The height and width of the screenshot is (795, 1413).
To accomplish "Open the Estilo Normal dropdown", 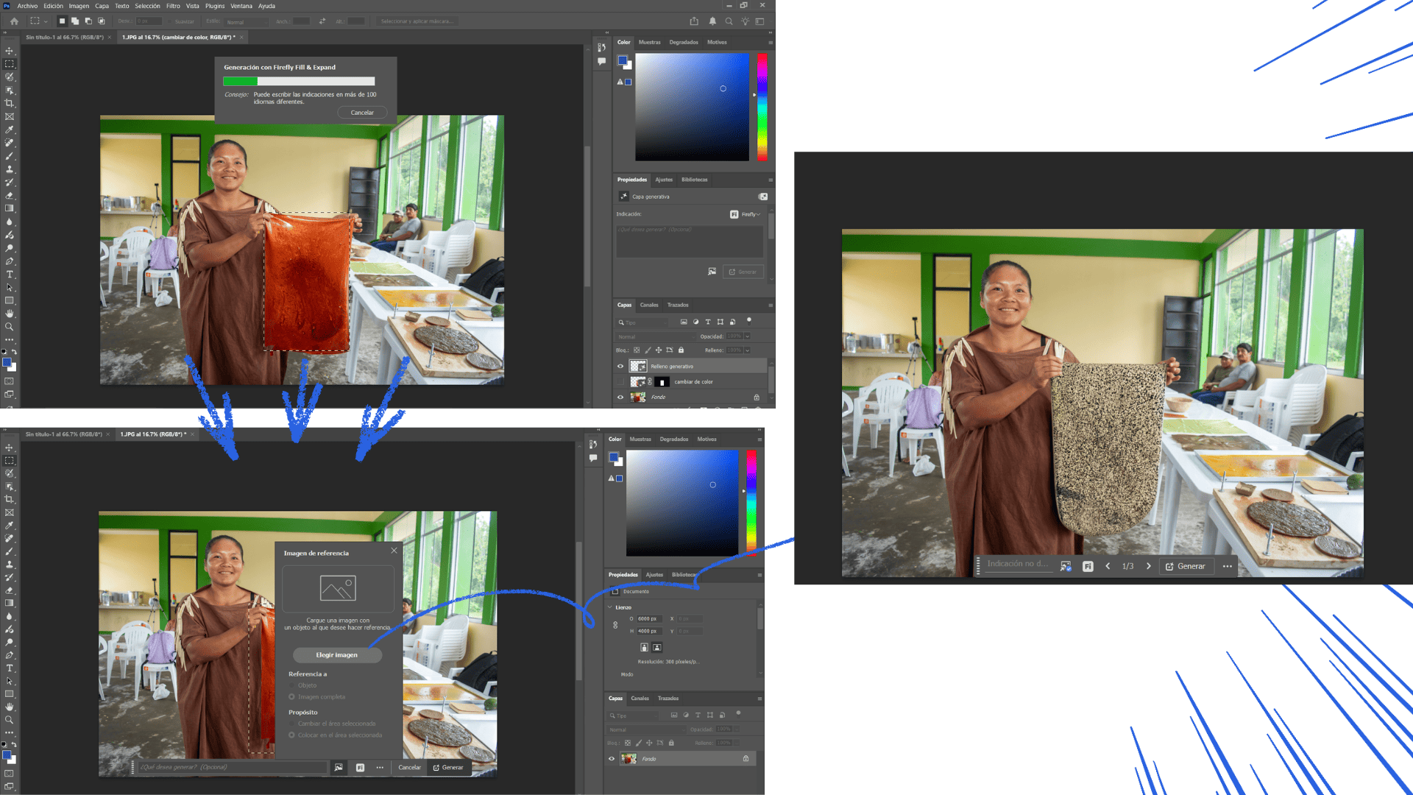I will [x=247, y=22].
